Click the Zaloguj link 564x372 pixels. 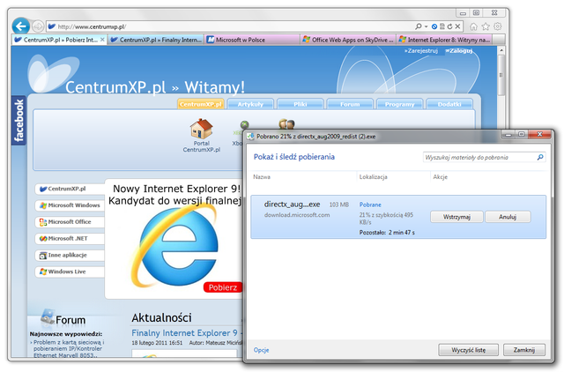pos(459,51)
